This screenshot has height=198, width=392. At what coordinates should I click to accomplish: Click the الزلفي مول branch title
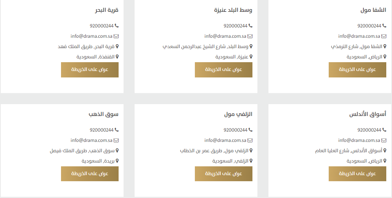pos(238,114)
